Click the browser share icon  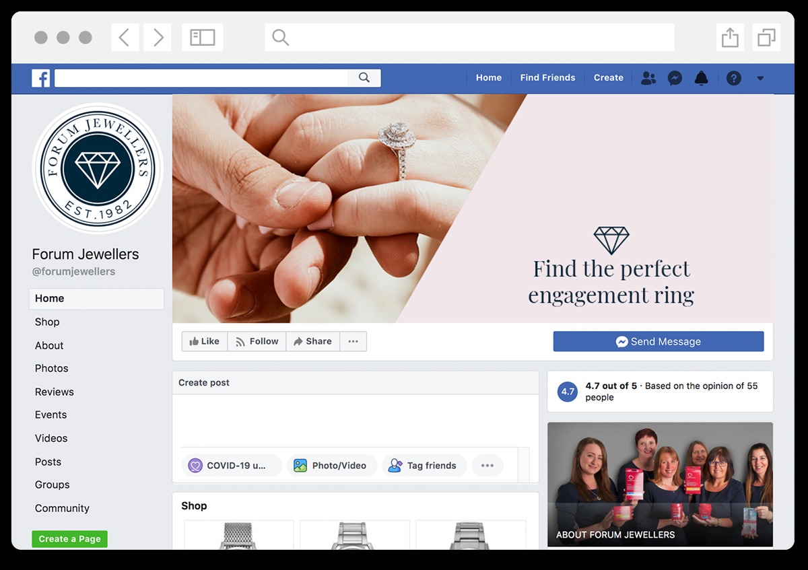[x=730, y=38]
